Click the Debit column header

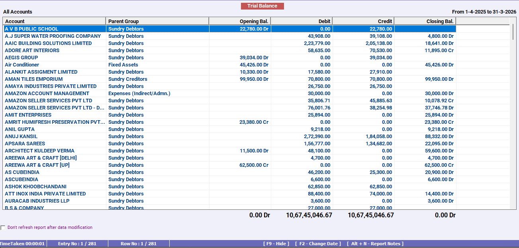coord(324,21)
